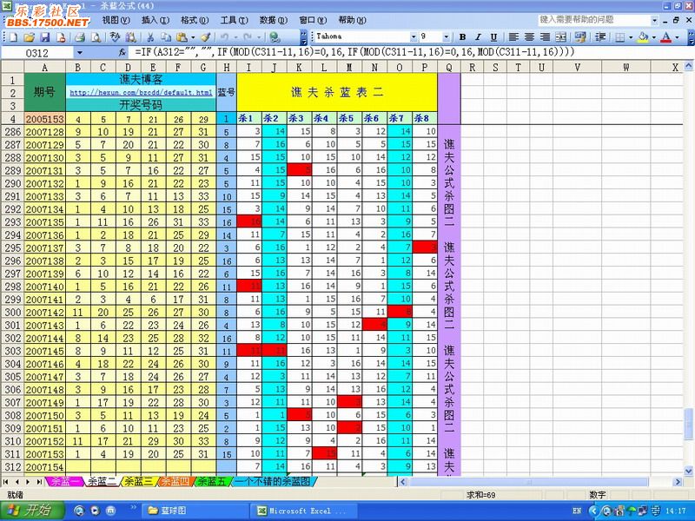Open the paste options dropdown arrow
The width and height of the screenshot is (695, 521).
pos(193,37)
